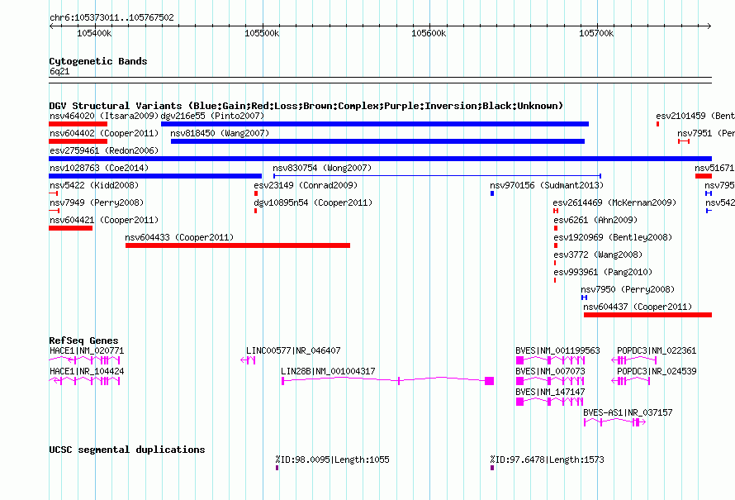Open the nsv830754 (Wong2007) label
Screen dimensions: 735x500
coord(322,168)
